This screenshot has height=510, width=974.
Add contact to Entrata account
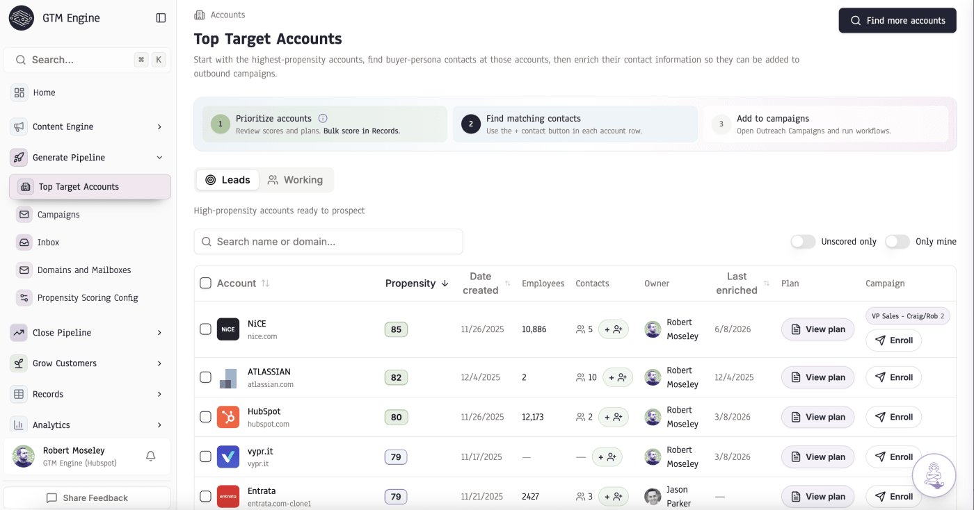[614, 496]
